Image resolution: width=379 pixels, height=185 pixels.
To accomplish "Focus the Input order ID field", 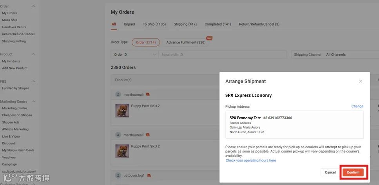I will tap(223, 54).
